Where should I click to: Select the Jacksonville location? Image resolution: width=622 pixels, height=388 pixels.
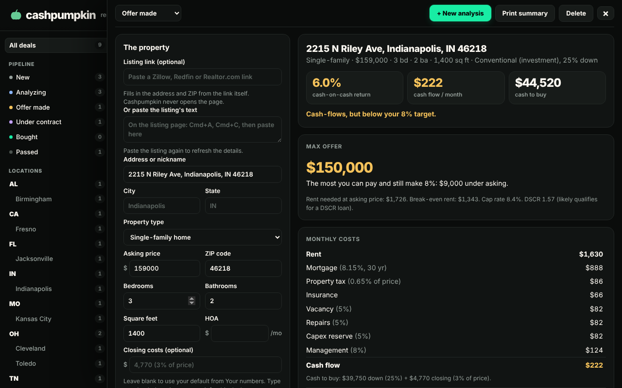(x=55, y=259)
